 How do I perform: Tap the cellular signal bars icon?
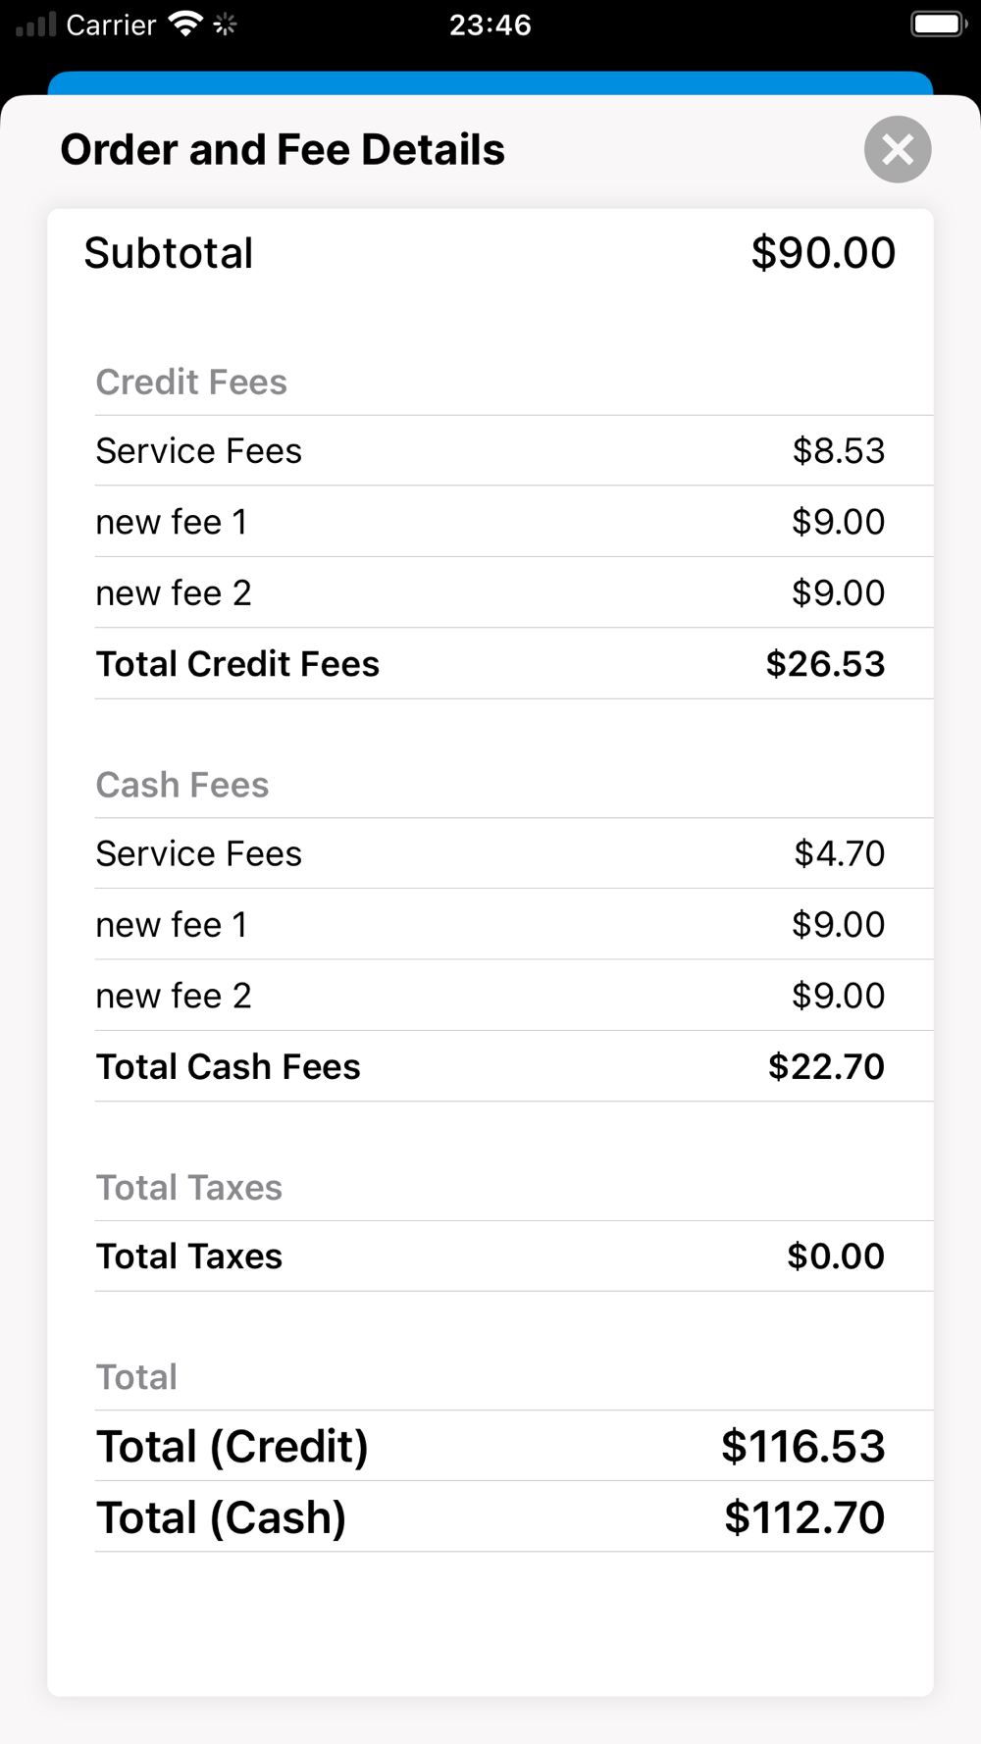click(35, 24)
